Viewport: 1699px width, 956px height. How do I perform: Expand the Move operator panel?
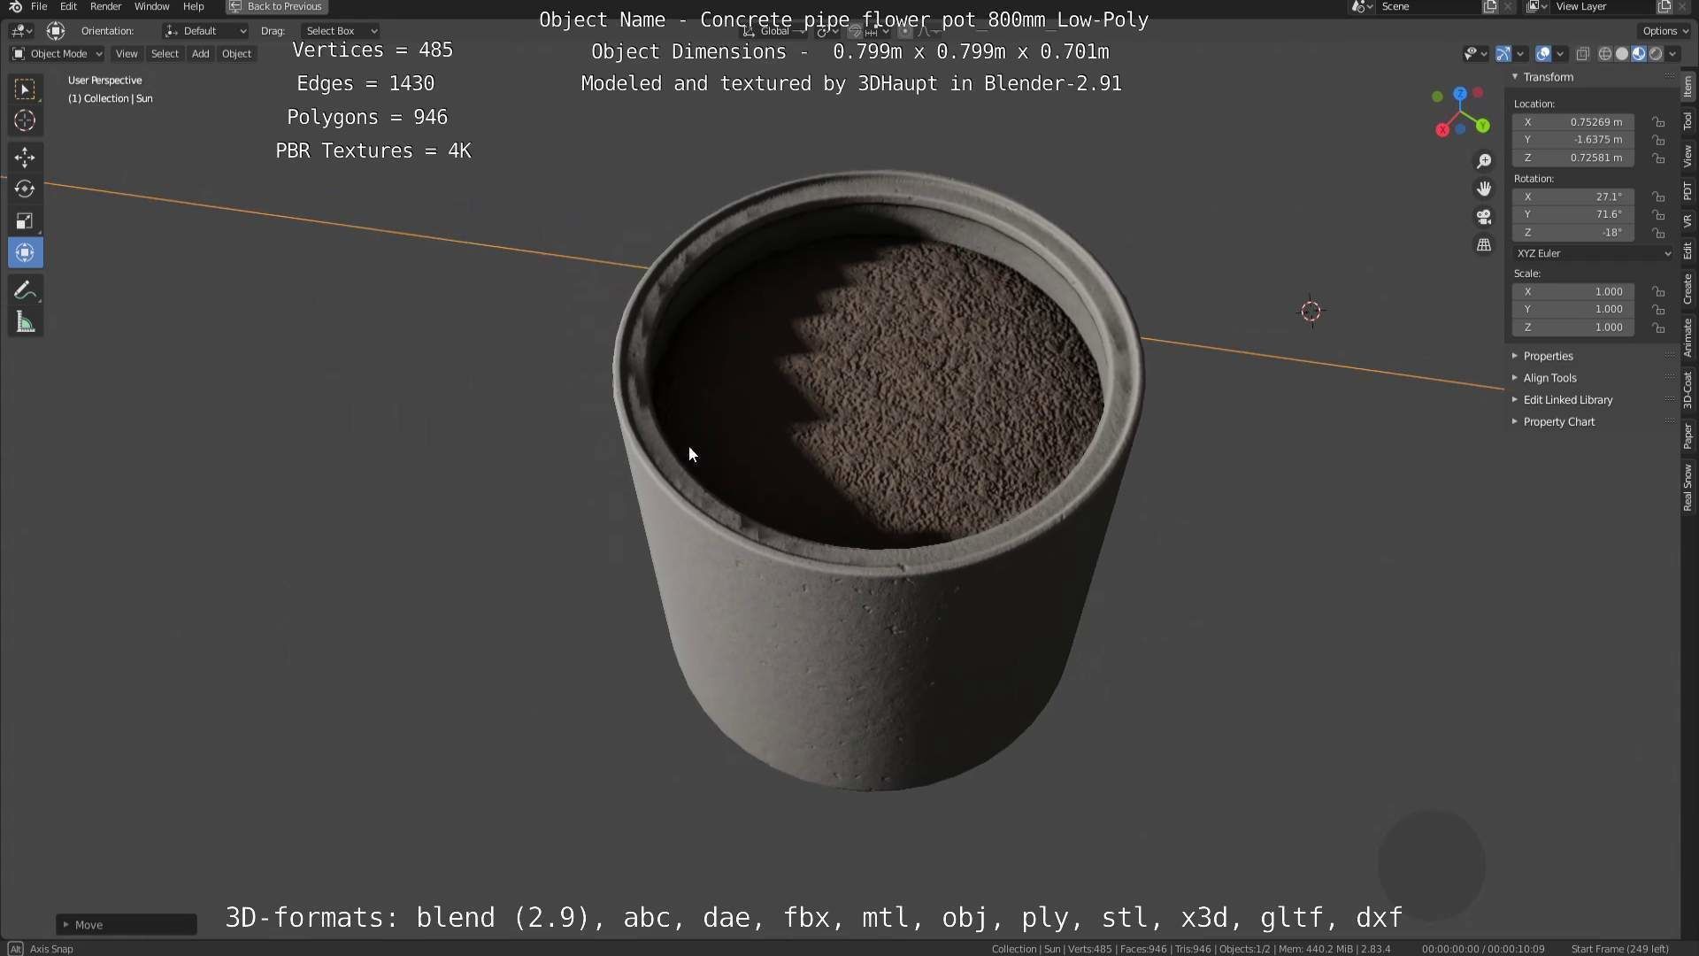pyautogui.click(x=126, y=925)
